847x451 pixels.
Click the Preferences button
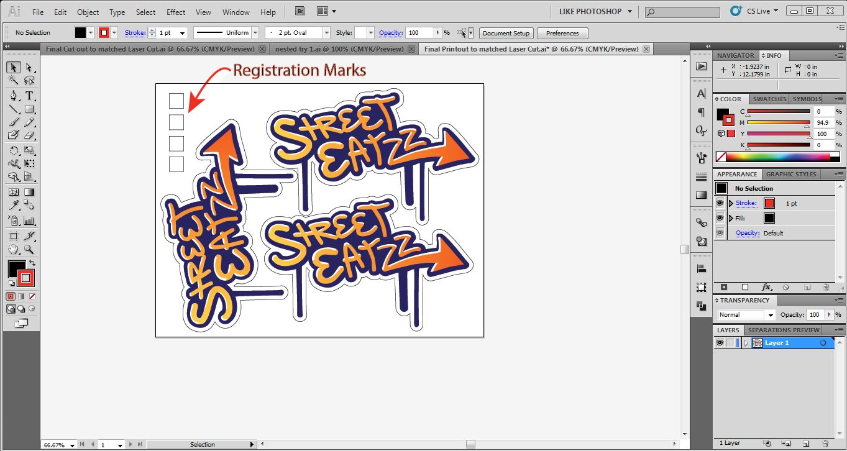click(562, 33)
